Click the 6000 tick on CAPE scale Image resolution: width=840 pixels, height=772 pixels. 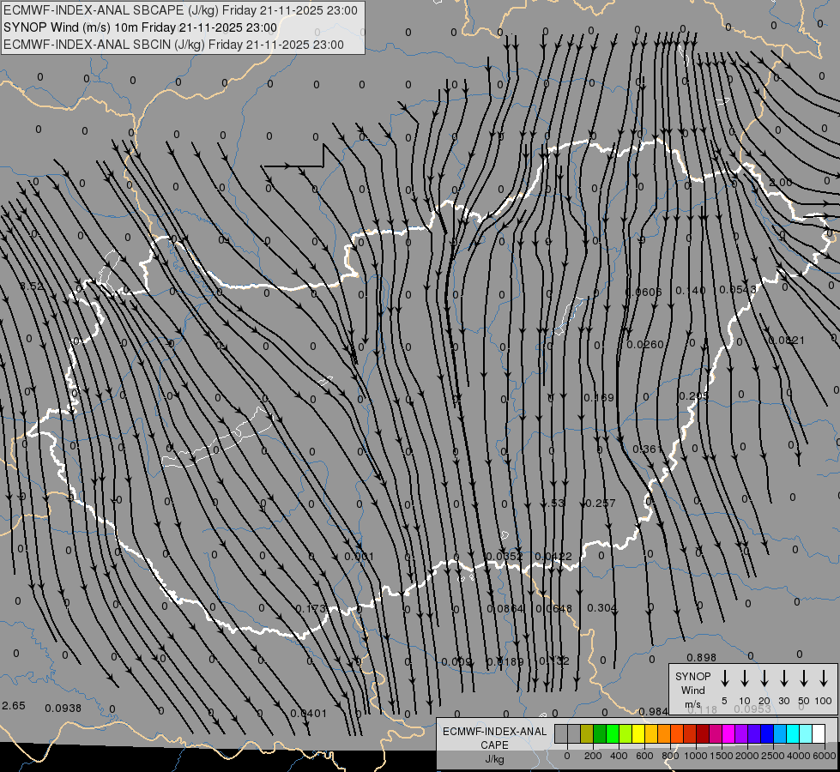click(x=824, y=756)
